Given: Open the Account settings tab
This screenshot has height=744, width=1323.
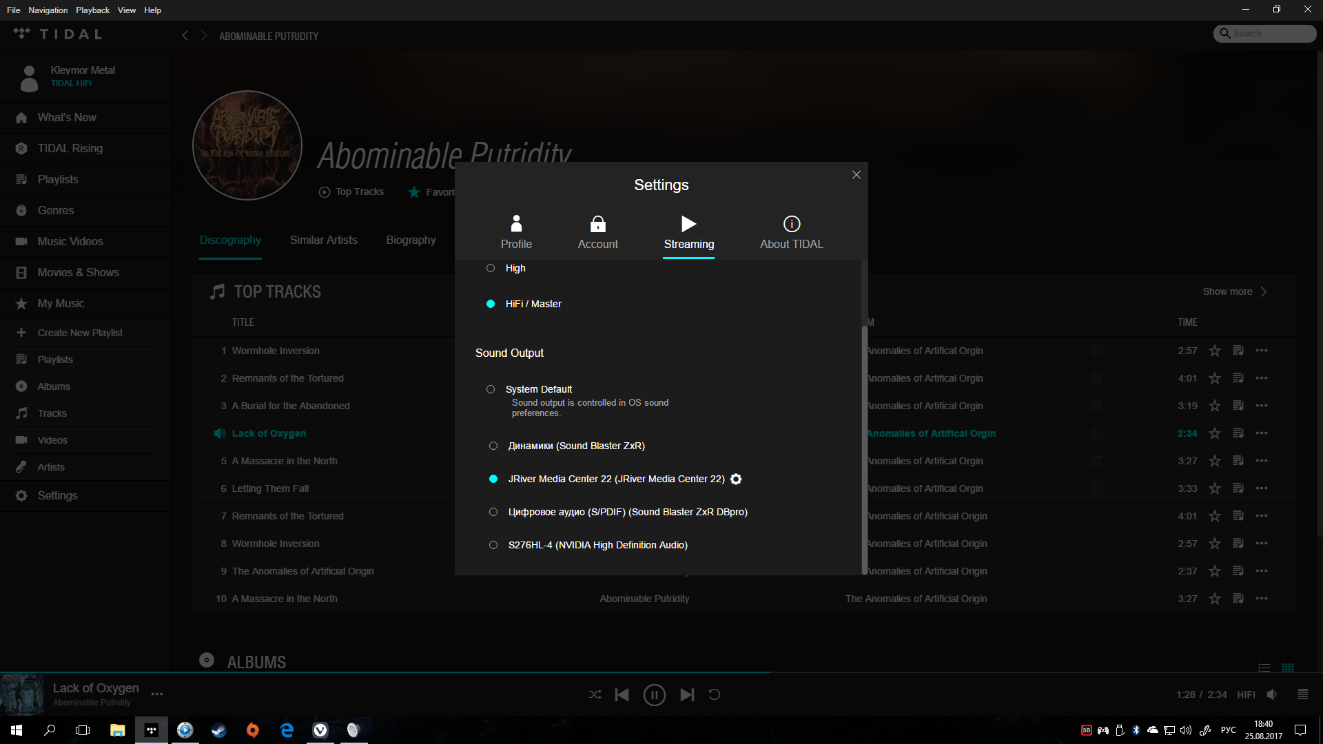Looking at the screenshot, I should coord(597,232).
